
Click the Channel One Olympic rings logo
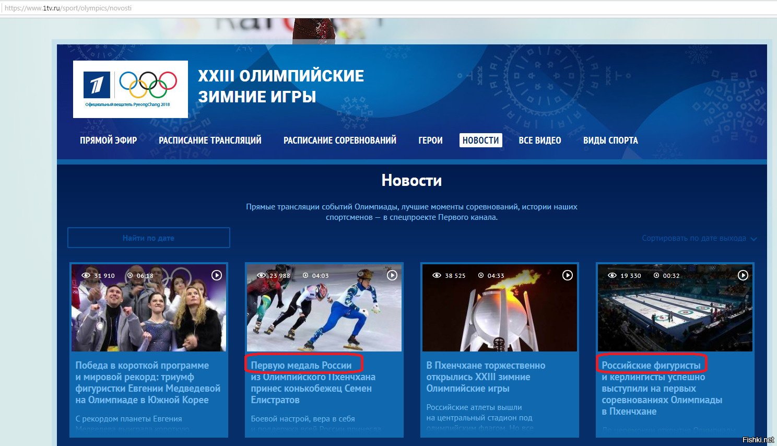pos(131,89)
